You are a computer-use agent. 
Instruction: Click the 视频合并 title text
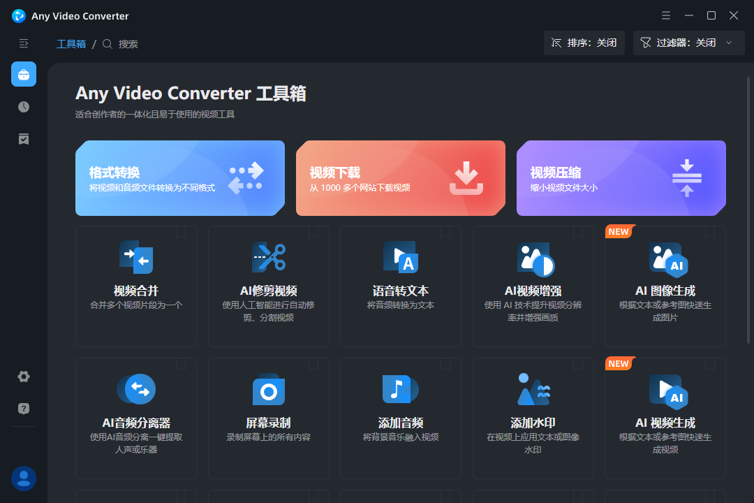136,291
